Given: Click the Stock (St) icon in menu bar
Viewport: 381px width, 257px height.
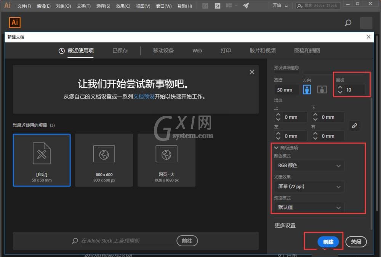Looking at the screenshot, I should [218, 6].
